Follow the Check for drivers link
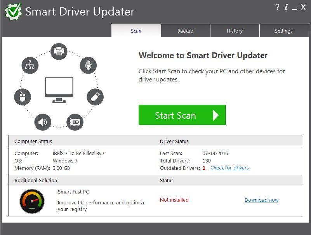This screenshot has width=311, height=235. click(229, 168)
